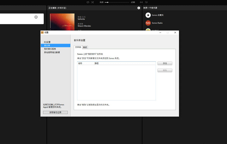Open the EQ sliders icon in the playback bar

tap(146, 2)
